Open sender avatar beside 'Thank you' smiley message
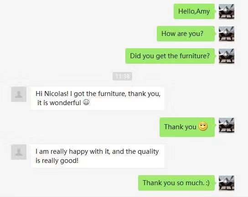This screenshot has height=197, width=248. pos(227,125)
